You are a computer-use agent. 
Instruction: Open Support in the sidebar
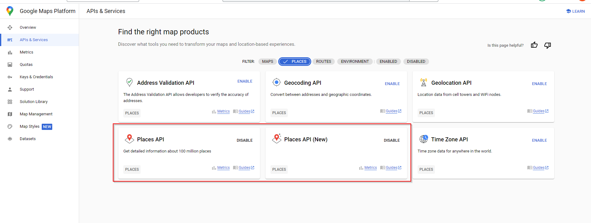tap(27, 89)
